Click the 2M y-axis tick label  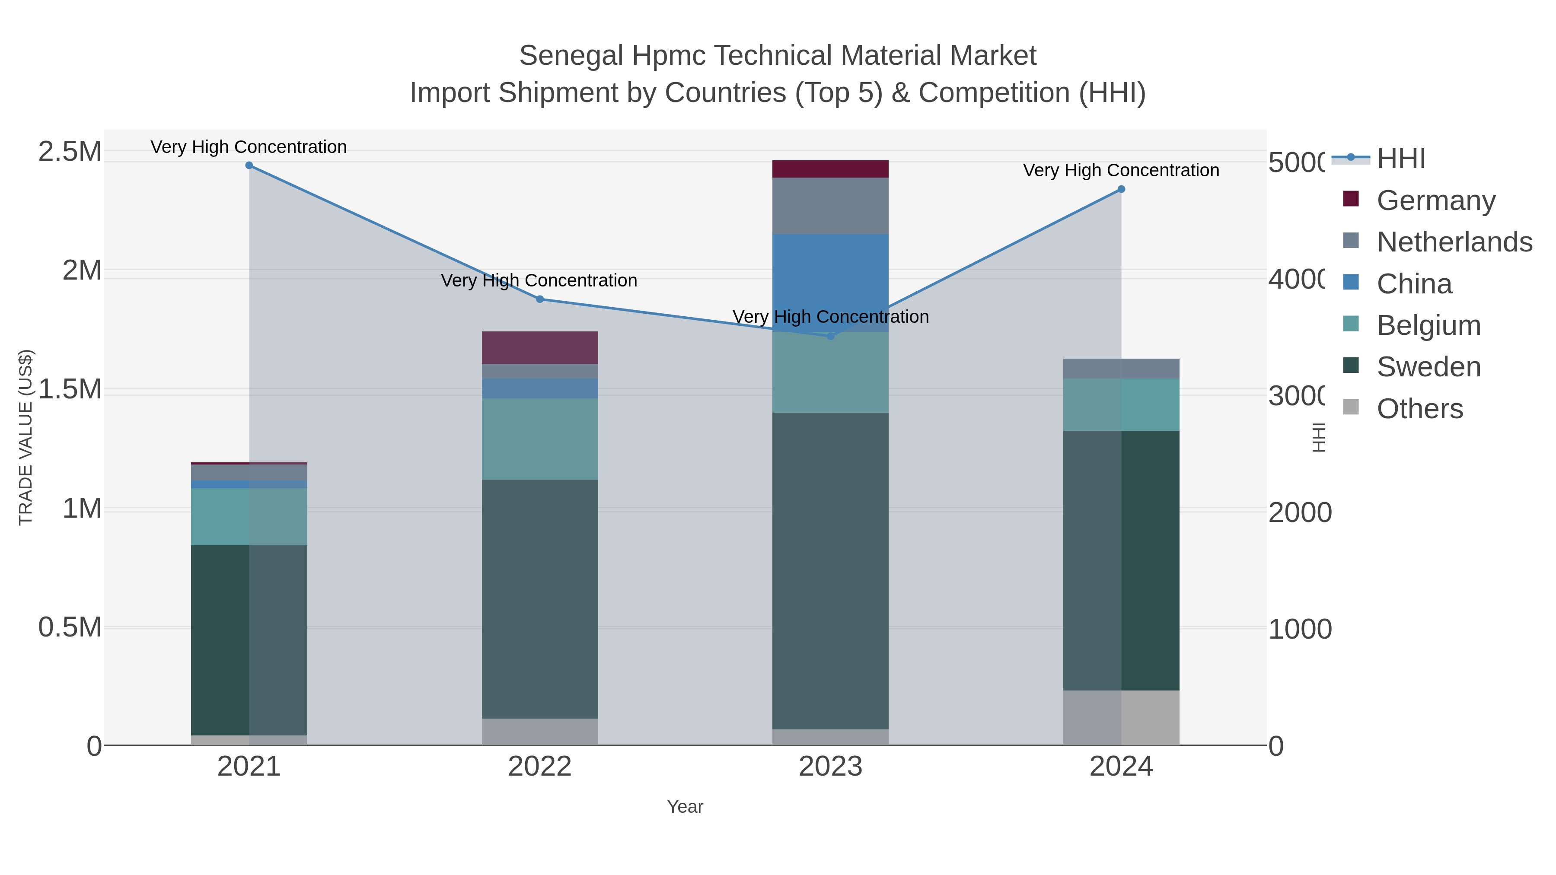click(x=82, y=270)
